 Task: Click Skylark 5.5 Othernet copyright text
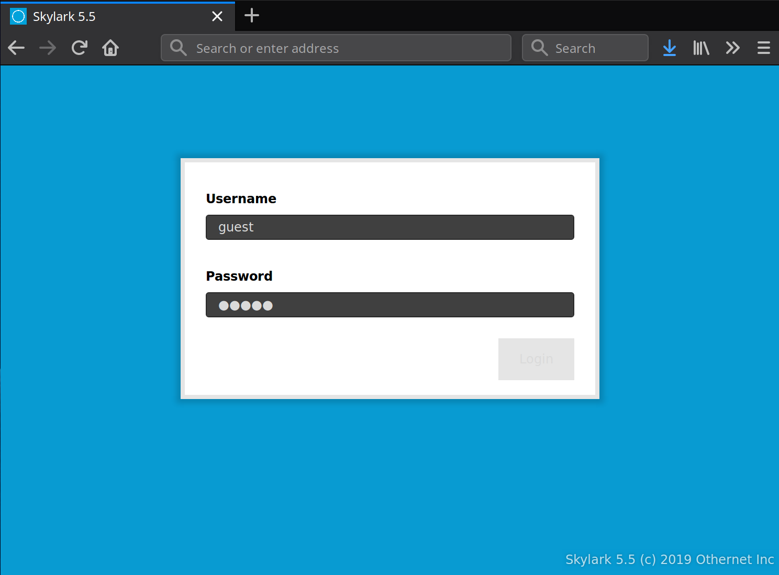pyautogui.click(x=670, y=559)
